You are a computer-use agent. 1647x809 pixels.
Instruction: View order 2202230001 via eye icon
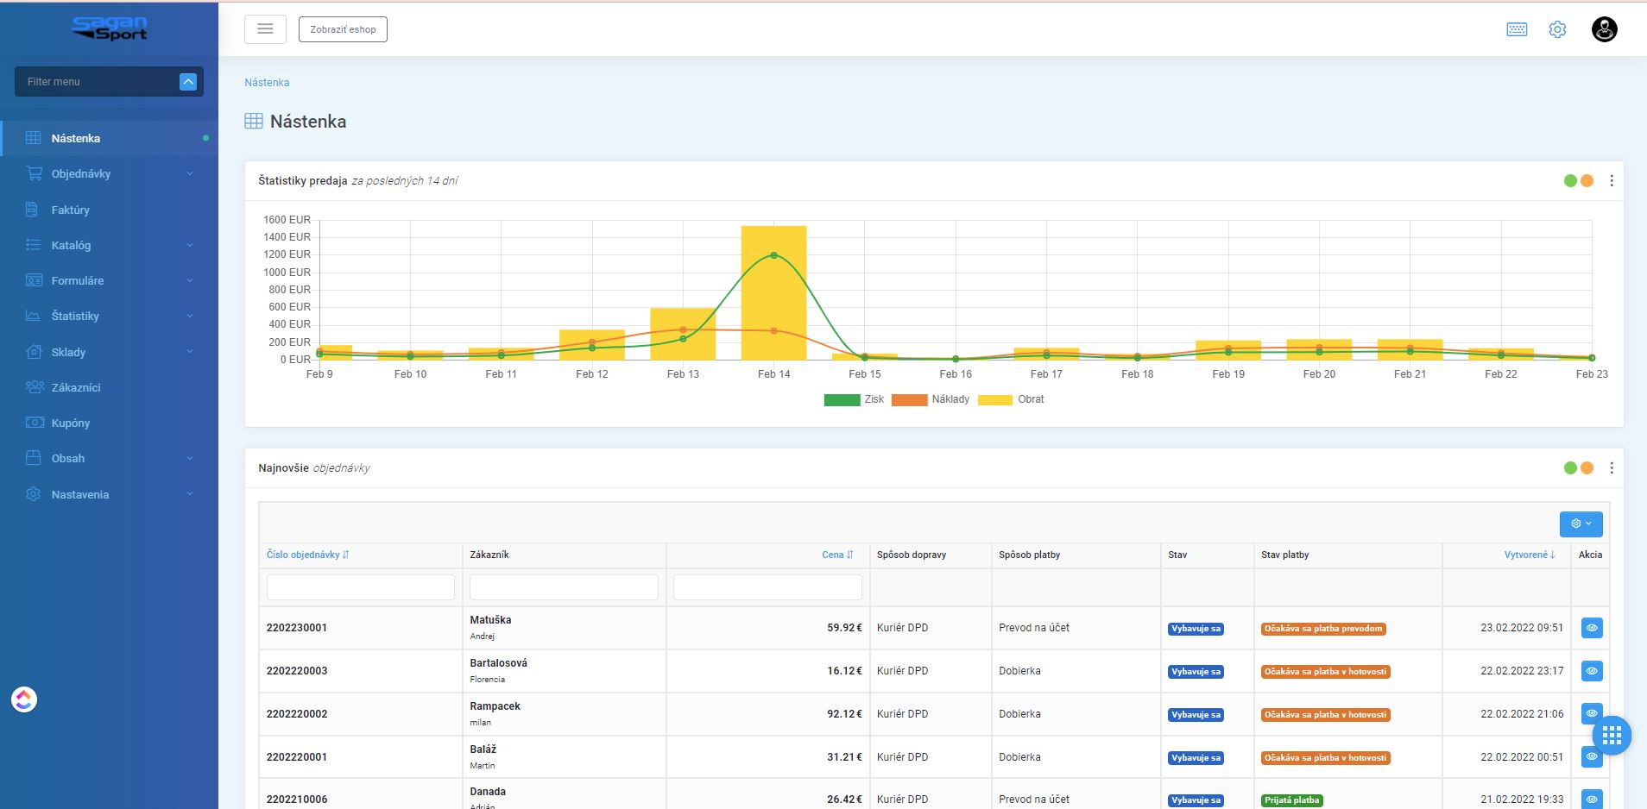[1591, 628]
